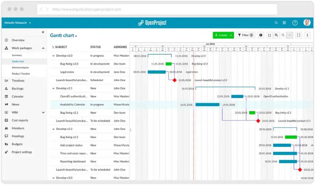Open the three-dot more menu
Screen dimensions: 315x185
point(307,35)
